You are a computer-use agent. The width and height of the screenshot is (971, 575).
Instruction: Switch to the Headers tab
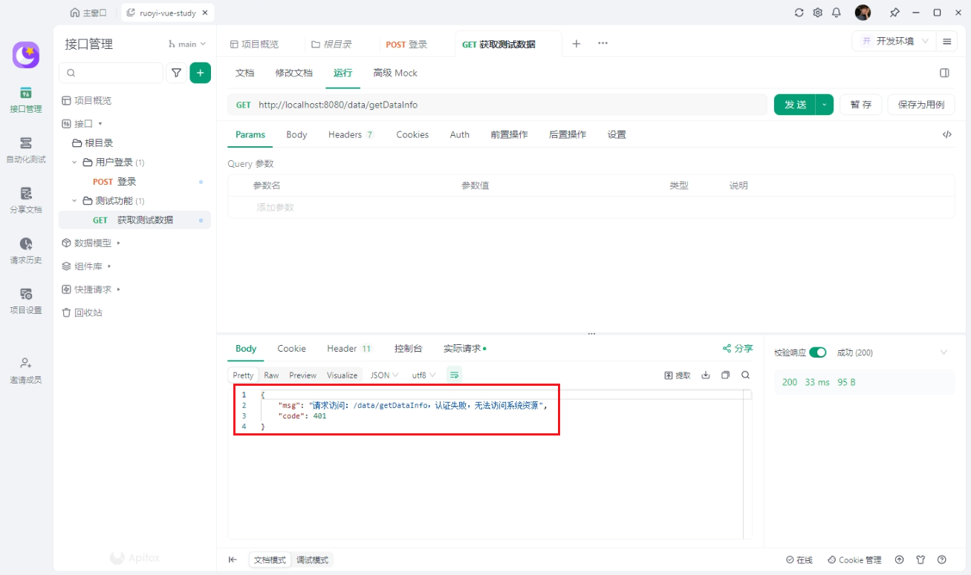point(350,134)
